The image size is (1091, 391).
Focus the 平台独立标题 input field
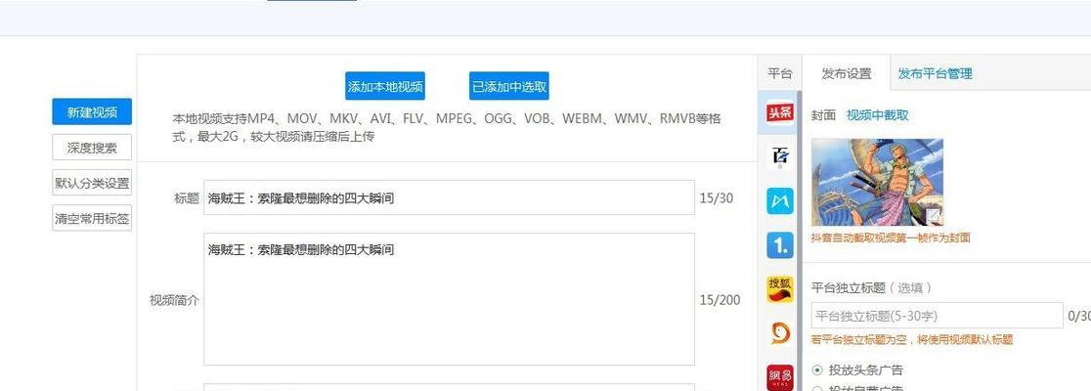click(937, 315)
